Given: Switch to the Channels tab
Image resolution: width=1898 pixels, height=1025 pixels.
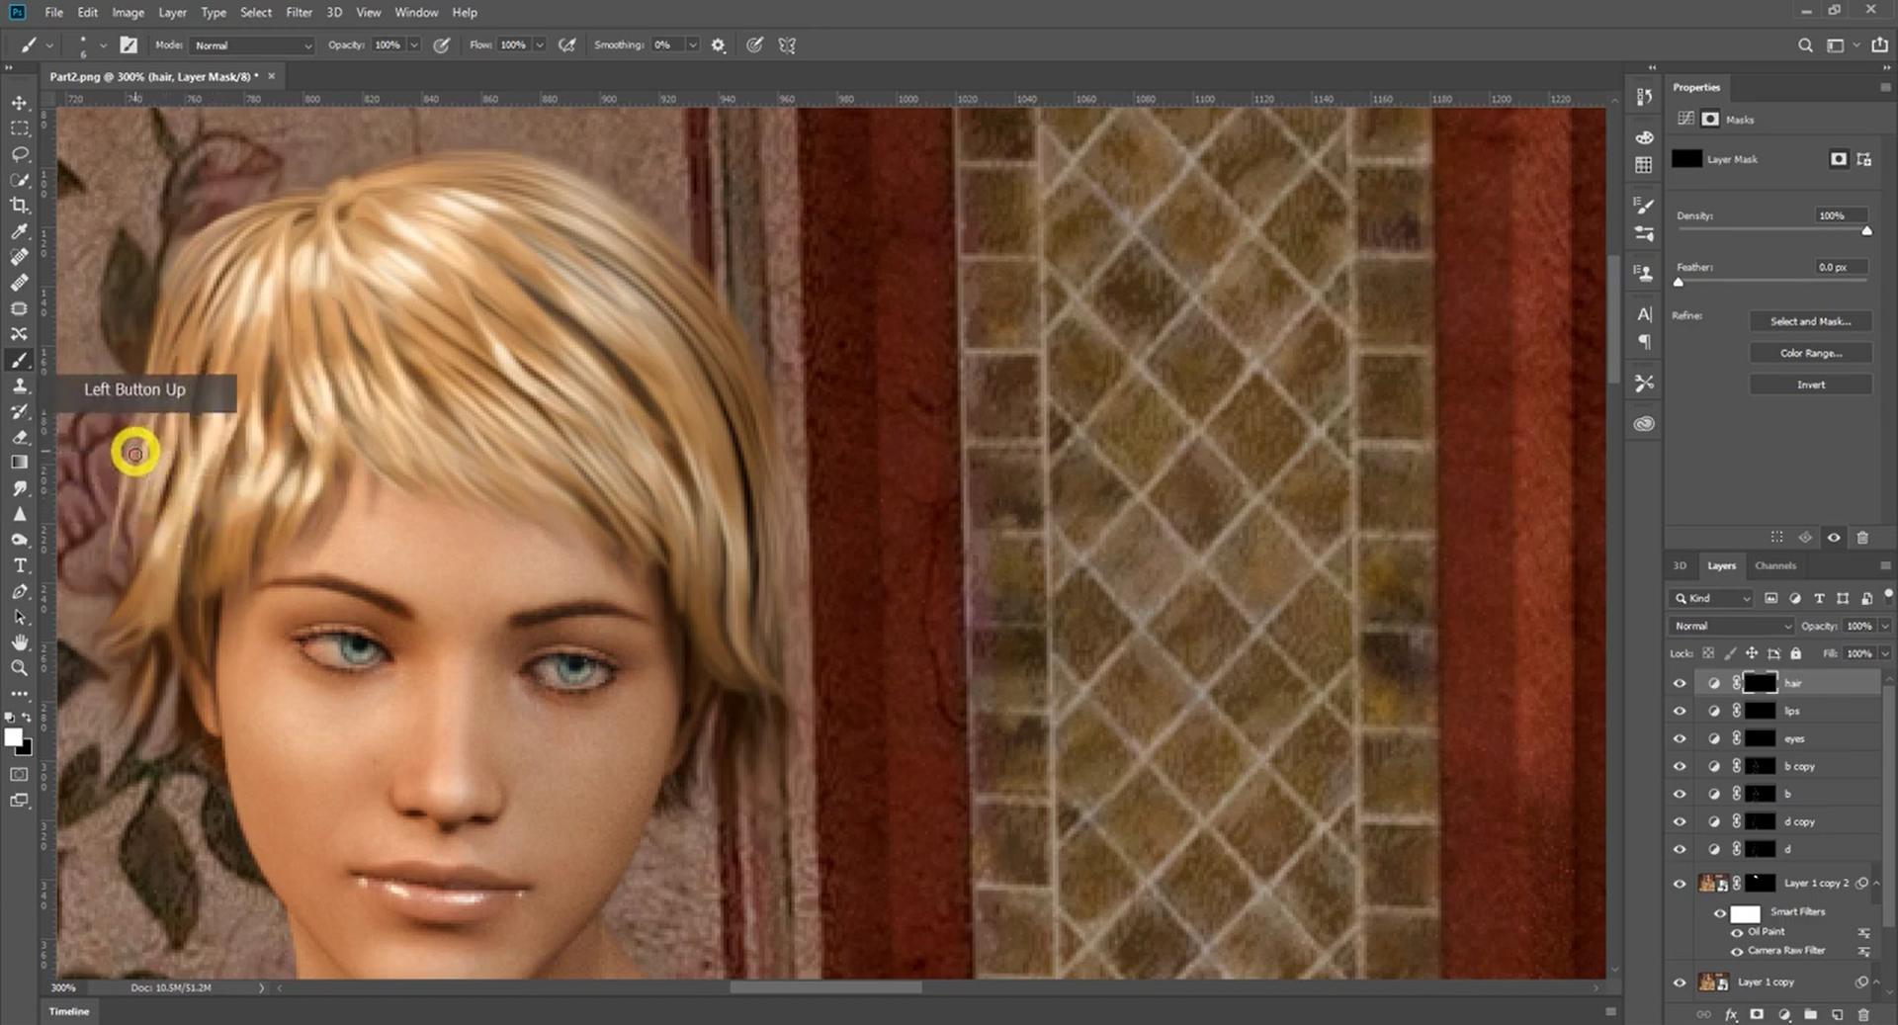Looking at the screenshot, I should coord(1774,565).
